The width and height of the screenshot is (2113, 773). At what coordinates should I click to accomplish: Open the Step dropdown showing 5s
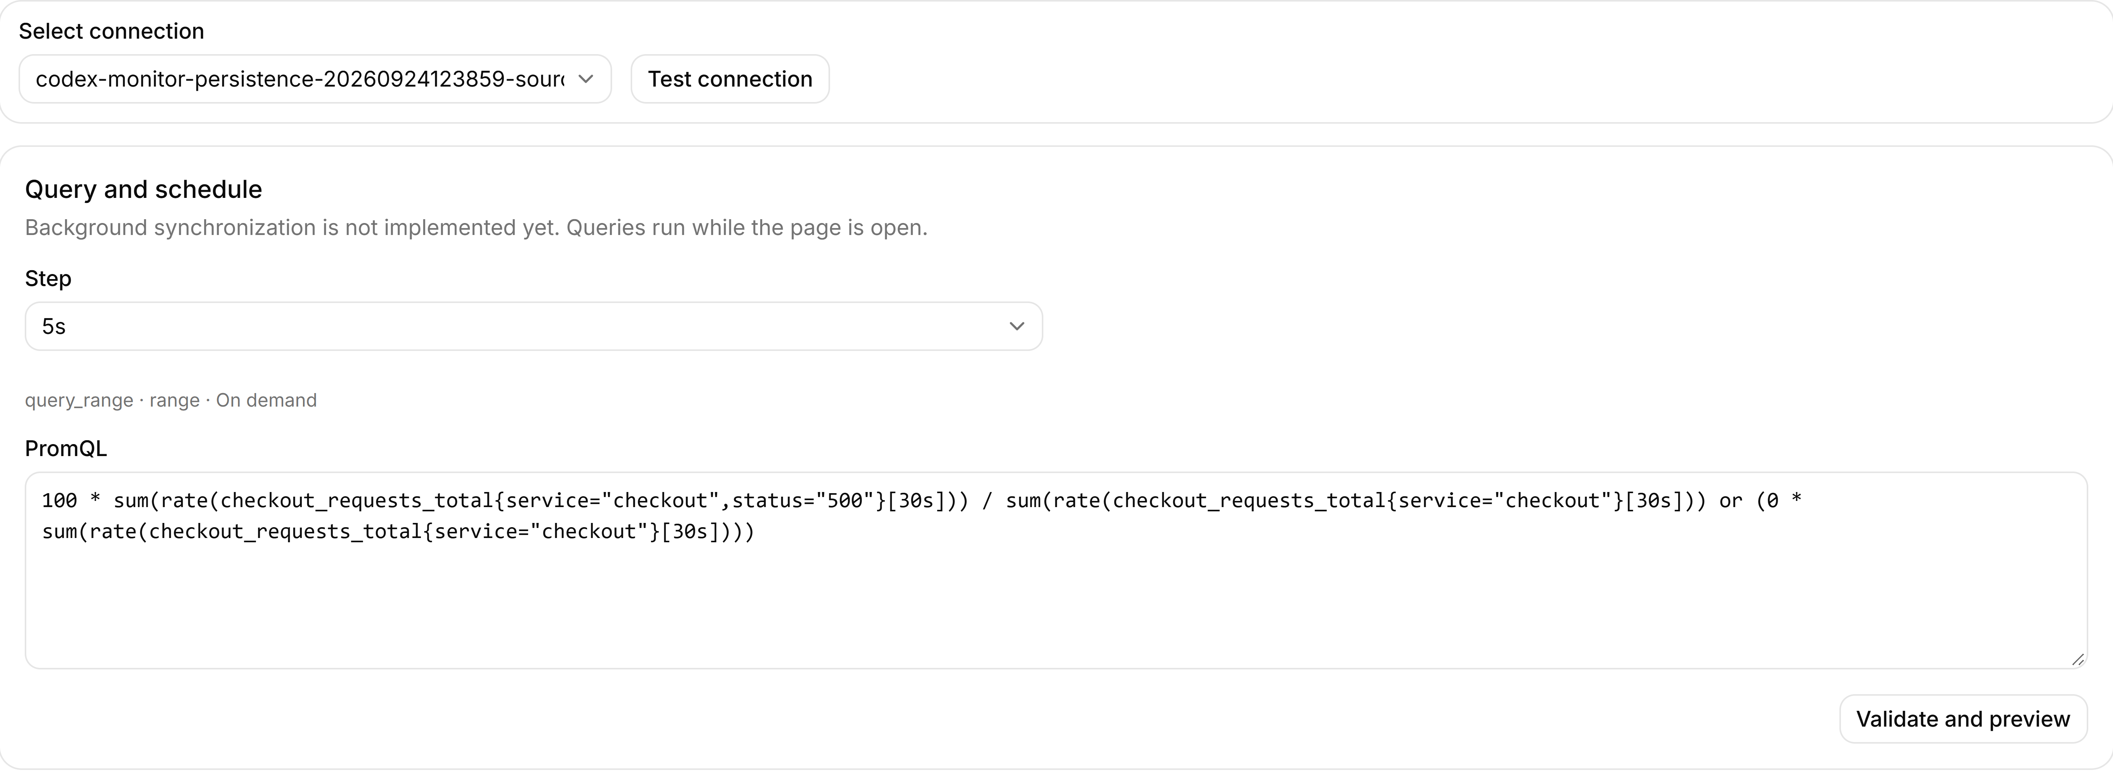click(533, 326)
